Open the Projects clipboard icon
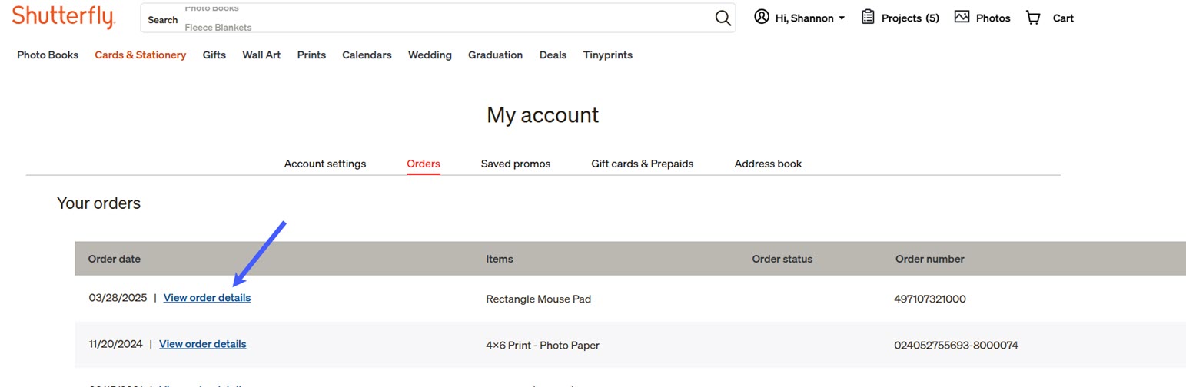The width and height of the screenshot is (1186, 387). 868,17
